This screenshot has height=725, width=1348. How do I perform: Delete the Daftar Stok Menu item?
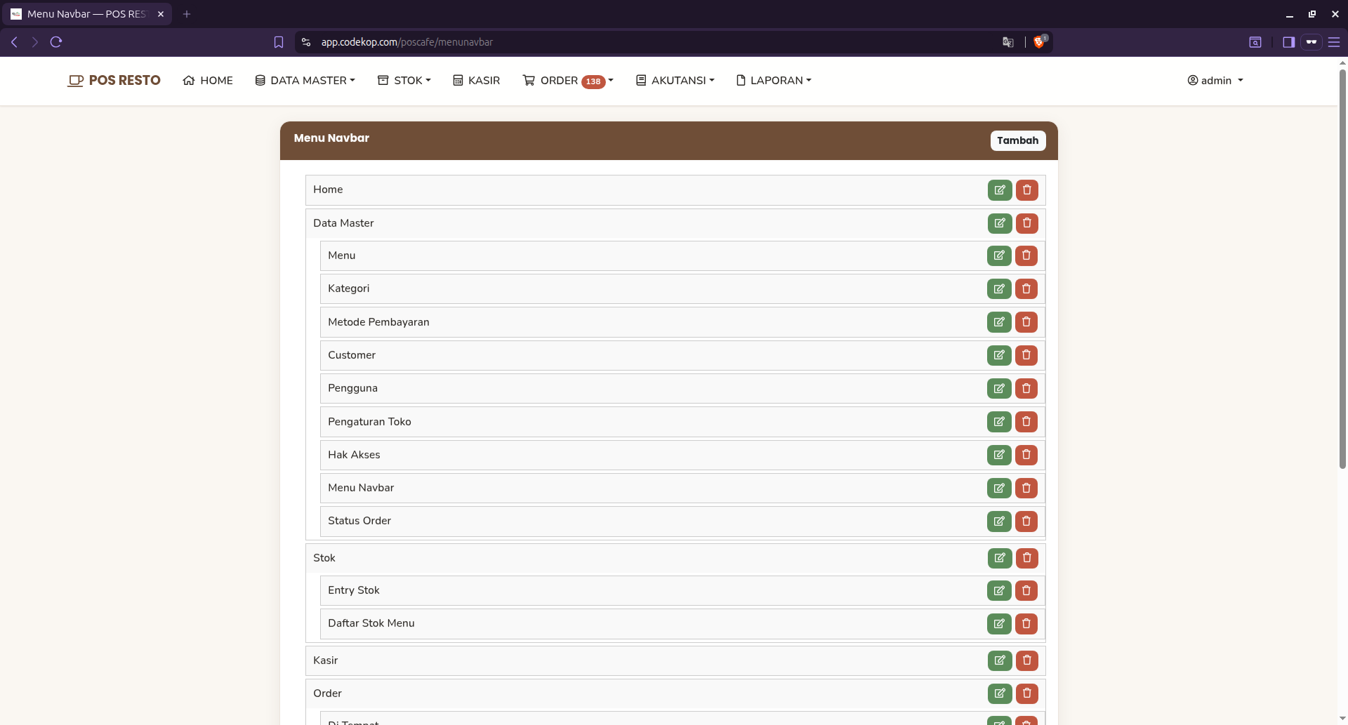click(1026, 624)
